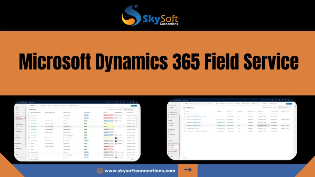The height and width of the screenshot is (177, 315).
Task: Click Show Chart in the Work Orders toolbar
Action: coord(43,106)
